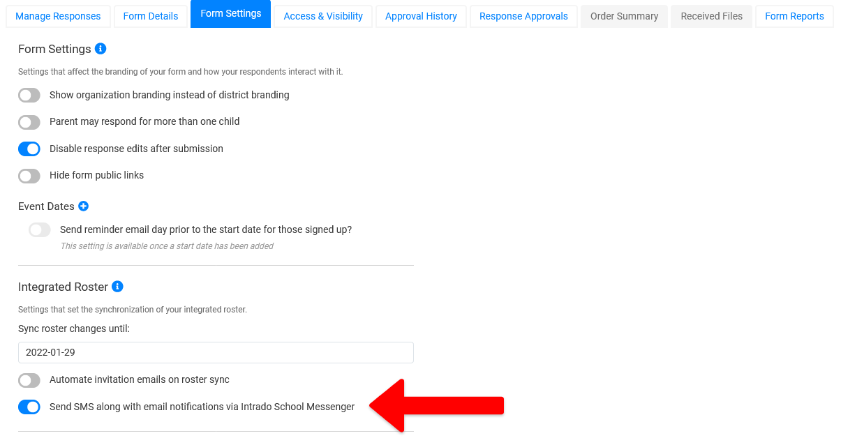Add an event date with plus icon
841x438 pixels.
[x=84, y=206]
